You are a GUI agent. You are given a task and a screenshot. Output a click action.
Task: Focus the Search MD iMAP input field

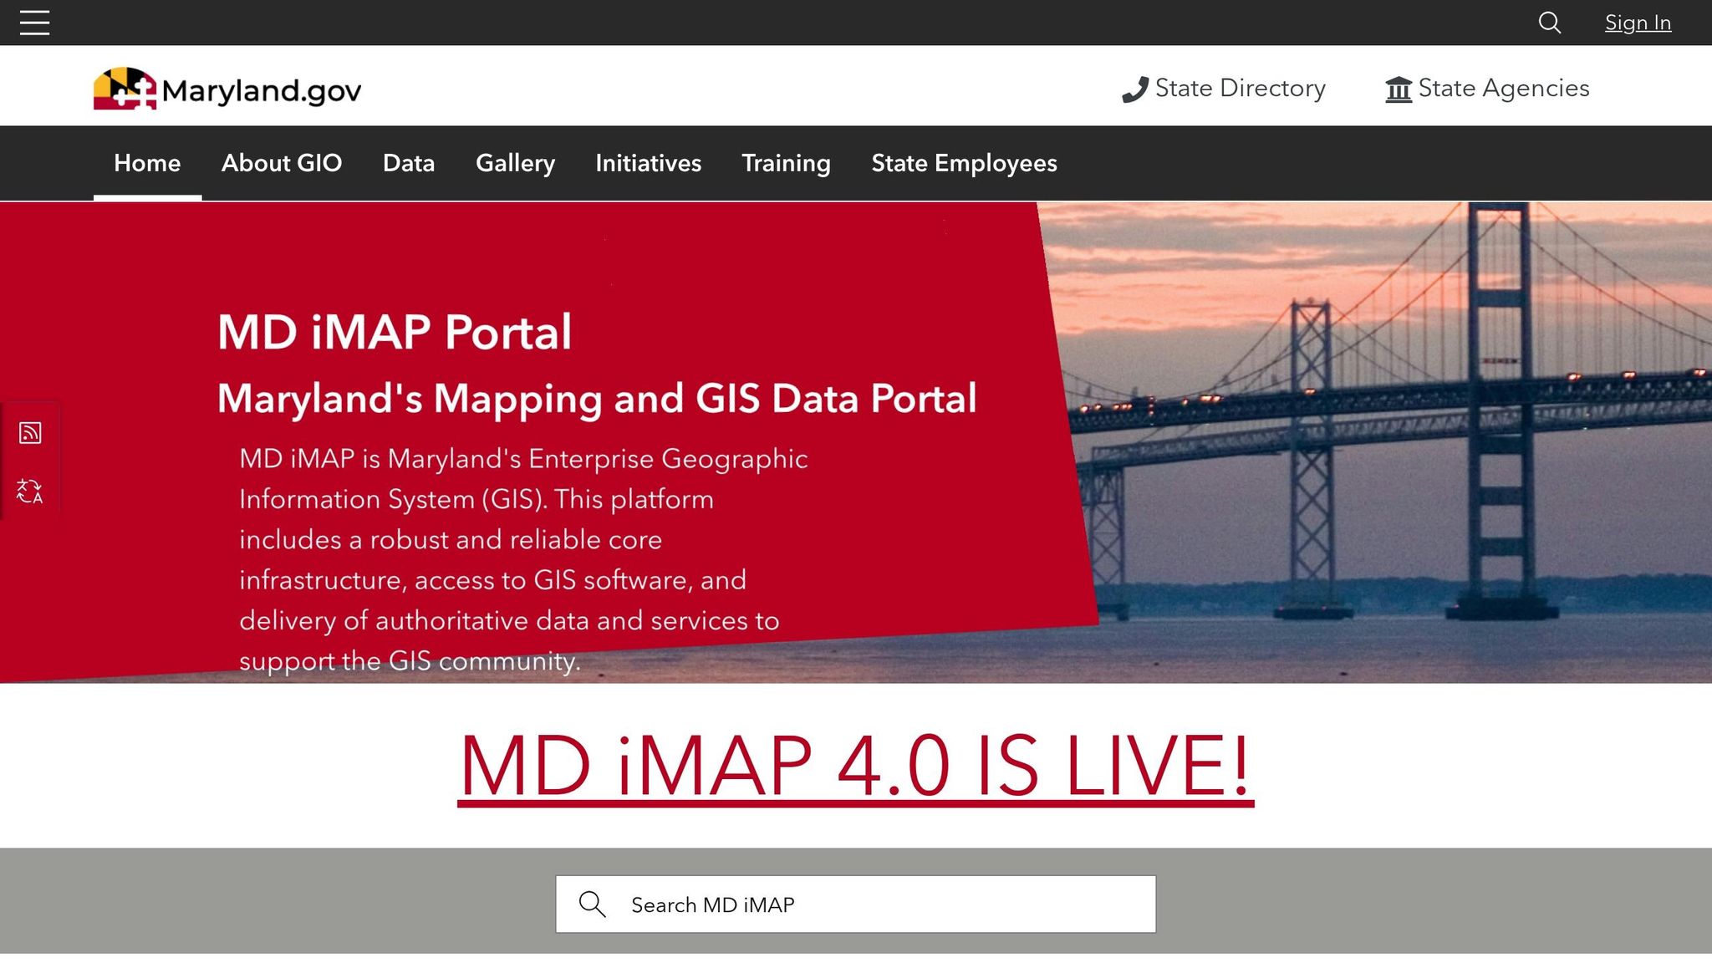point(855,904)
